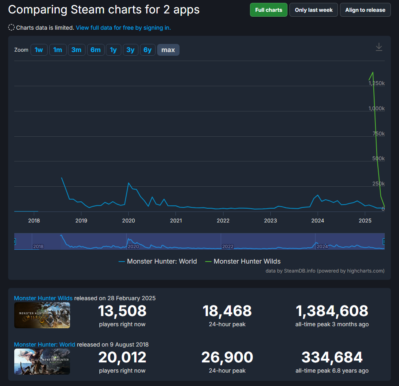Screen dimensions: 399x386
Task: Switch to Only last week view
Action: (x=313, y=10)
